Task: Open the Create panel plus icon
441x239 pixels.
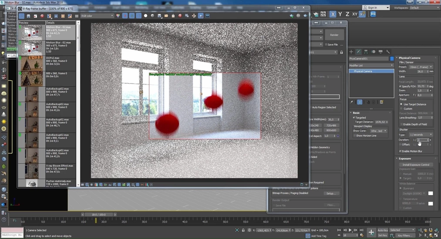Action: click(351, 52)
